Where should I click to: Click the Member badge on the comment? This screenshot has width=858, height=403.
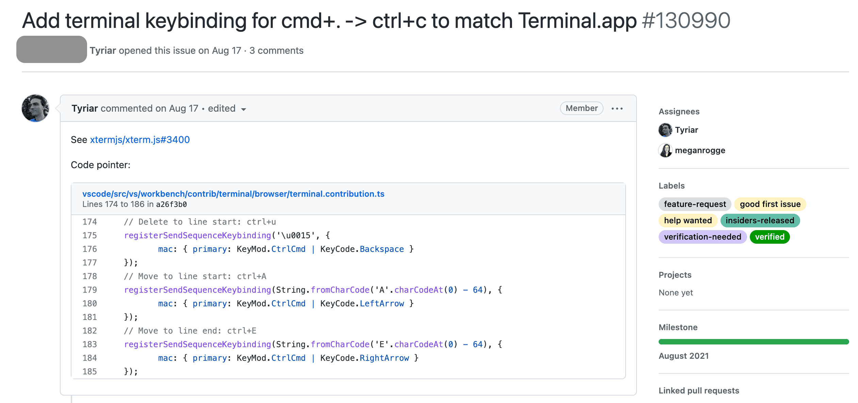tap(581, 108)
